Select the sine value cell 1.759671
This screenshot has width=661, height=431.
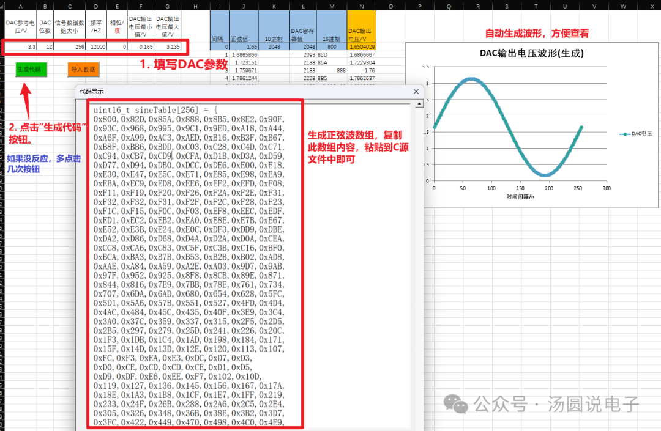(x=244, y=70)
